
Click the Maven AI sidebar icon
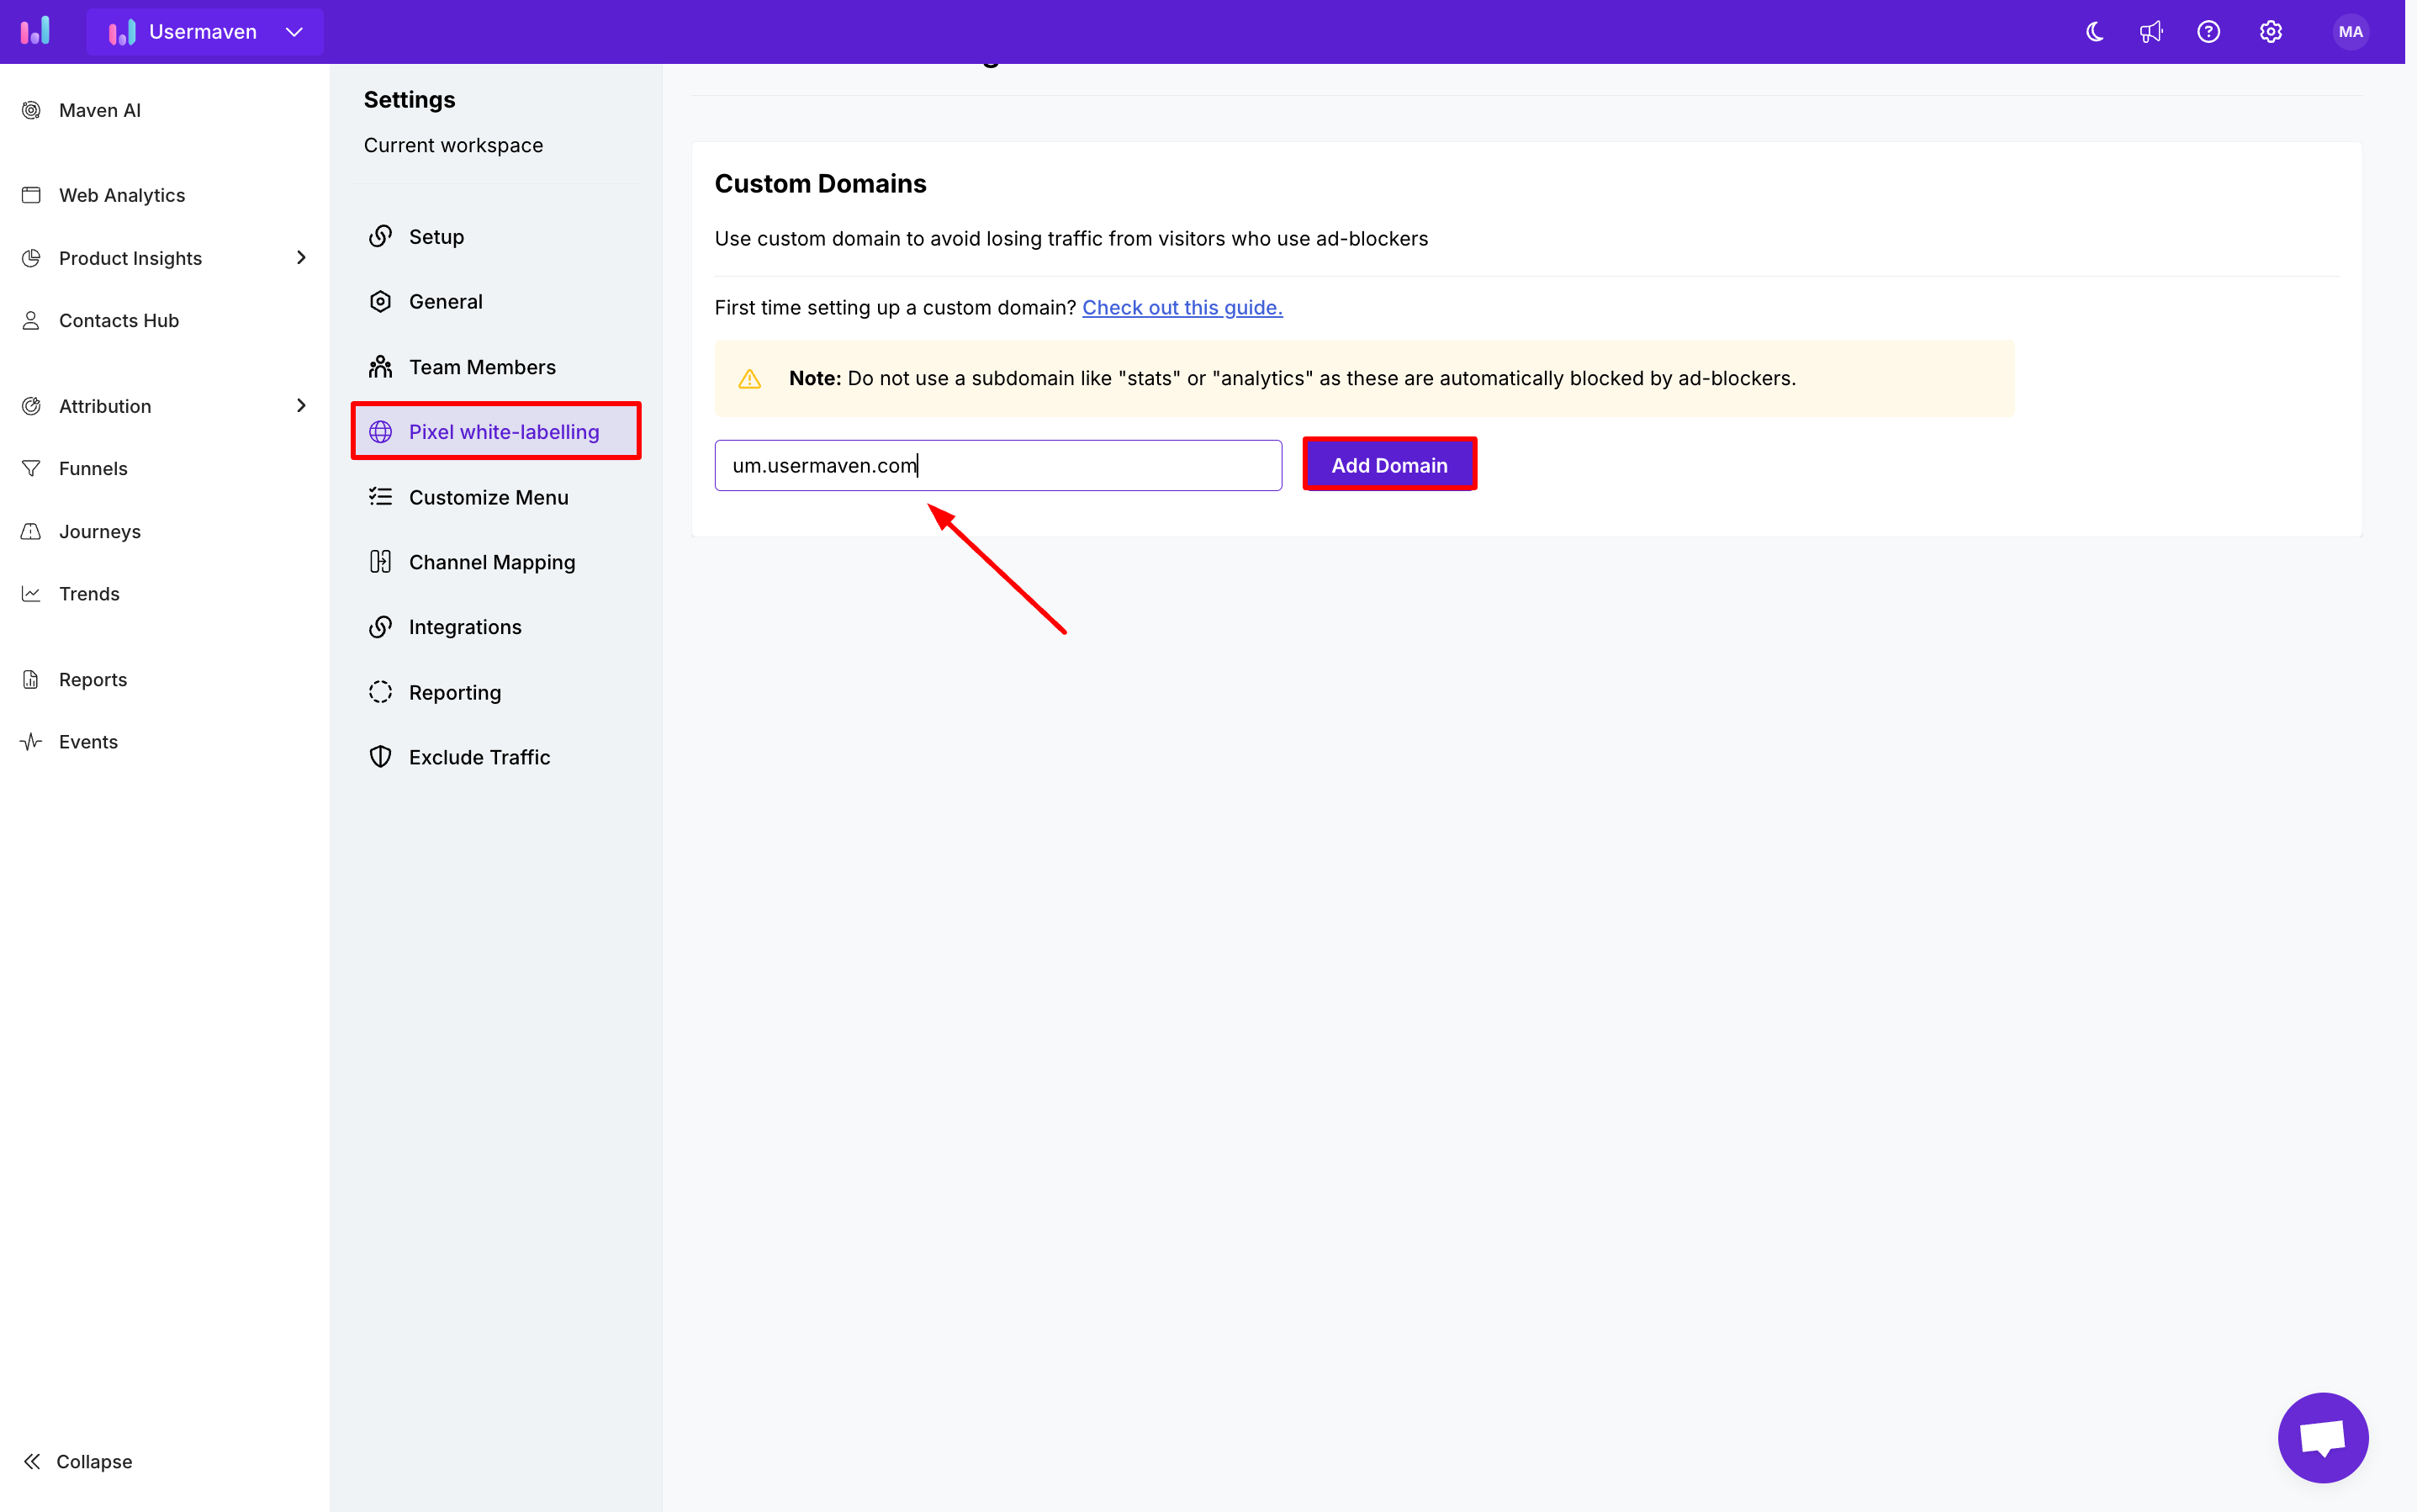click(x=31, y=110)
